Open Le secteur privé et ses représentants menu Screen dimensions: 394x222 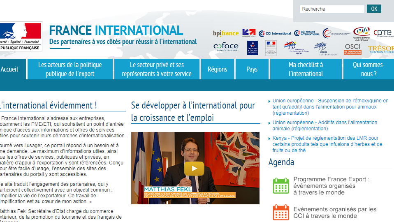(x=157, y=69)
